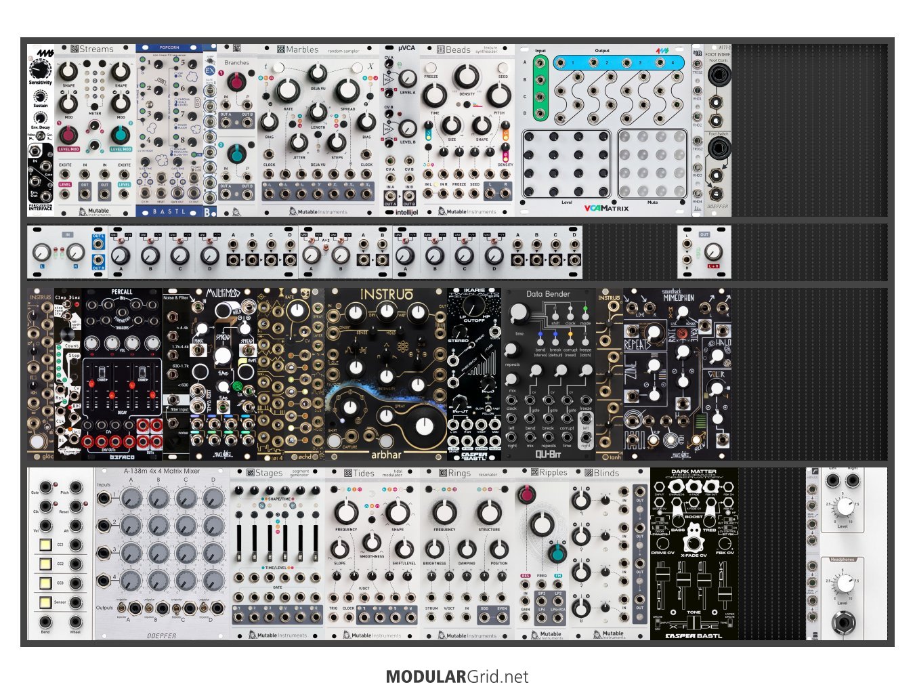
Task: Click the BRIGHTNESS knob on Rings
Action: 435,549
